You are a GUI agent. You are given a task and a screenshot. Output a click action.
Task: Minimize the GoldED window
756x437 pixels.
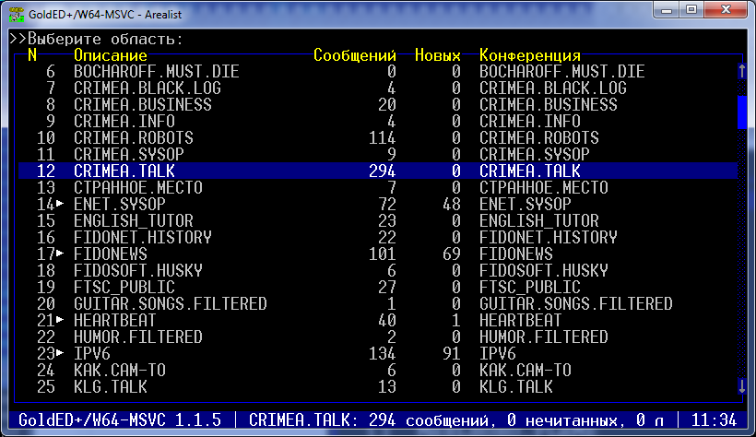tap(667, 9)
